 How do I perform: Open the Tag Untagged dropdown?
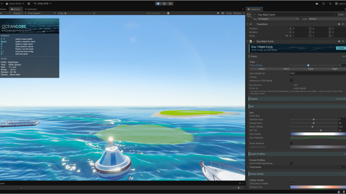click(278, 19)
